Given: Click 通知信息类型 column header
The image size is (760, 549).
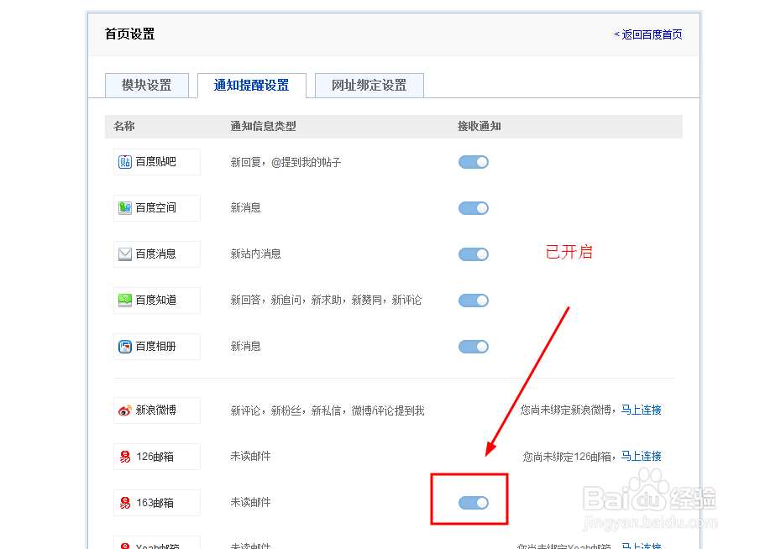Looking at the screenshot, I should [263, 127].
